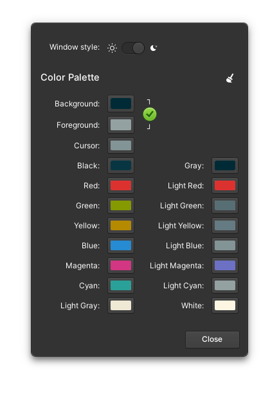Edit the White color swatch
This screenshot has height=396, width=279.
click(x=225, y=305)
